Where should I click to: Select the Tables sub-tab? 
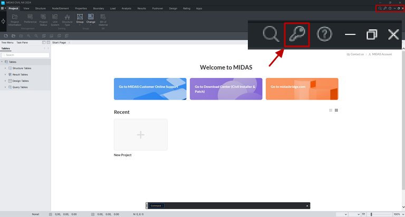6,48
